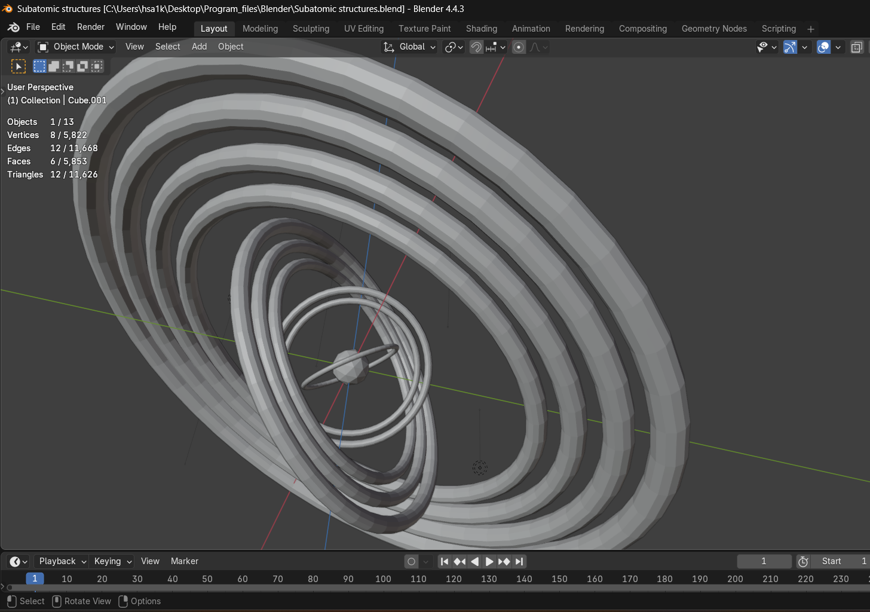The image size is (870, 612).
Task: Choose the Intersect selection mode icon
Action: (97, 66)
